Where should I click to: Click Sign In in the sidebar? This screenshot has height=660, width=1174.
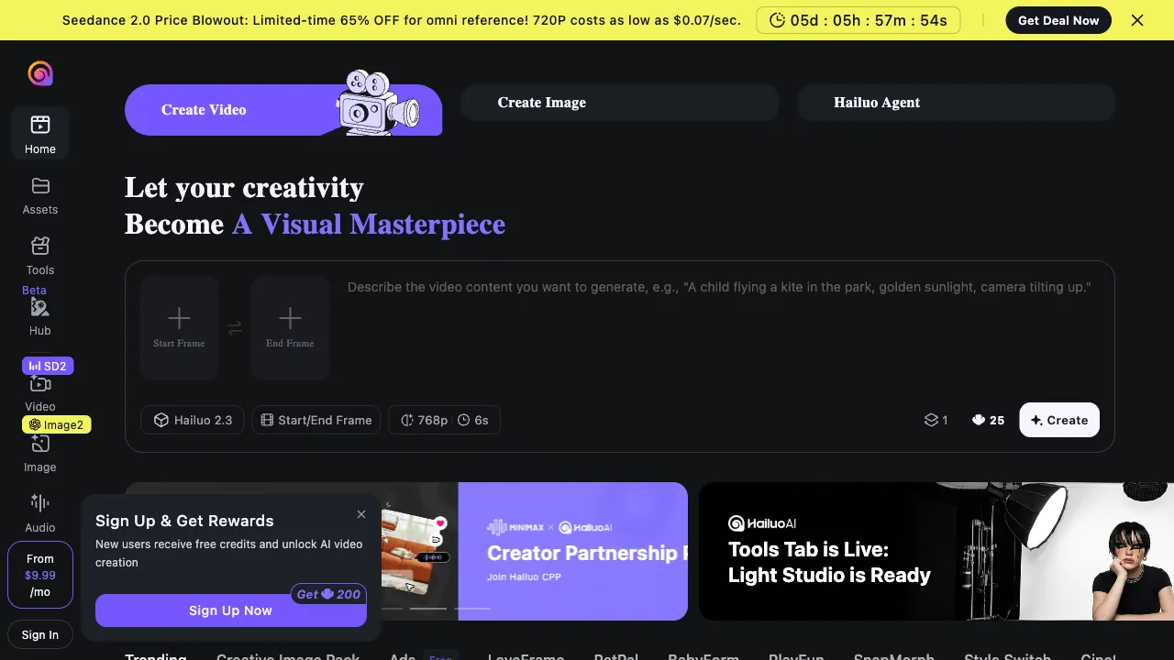click(40, 634)
